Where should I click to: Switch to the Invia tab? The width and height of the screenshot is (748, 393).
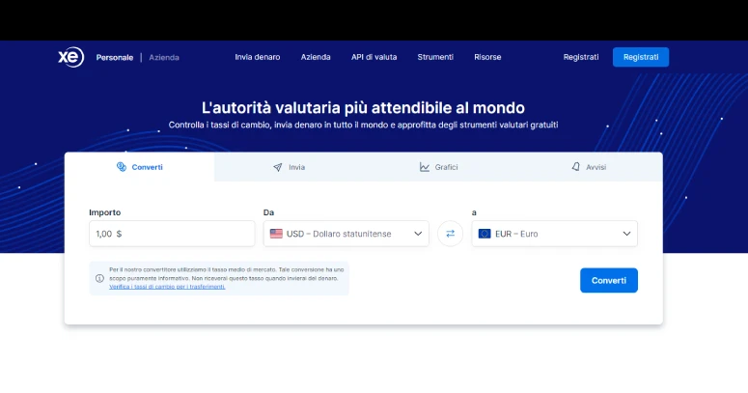click(x=290, y=167)
